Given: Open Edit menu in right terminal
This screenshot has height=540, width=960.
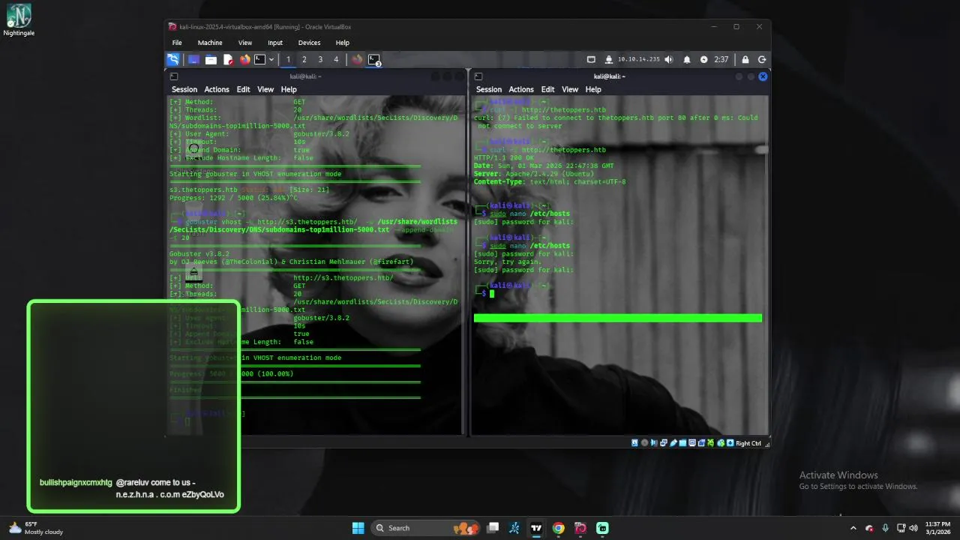Looking at the screenshot, I should 547,89.
